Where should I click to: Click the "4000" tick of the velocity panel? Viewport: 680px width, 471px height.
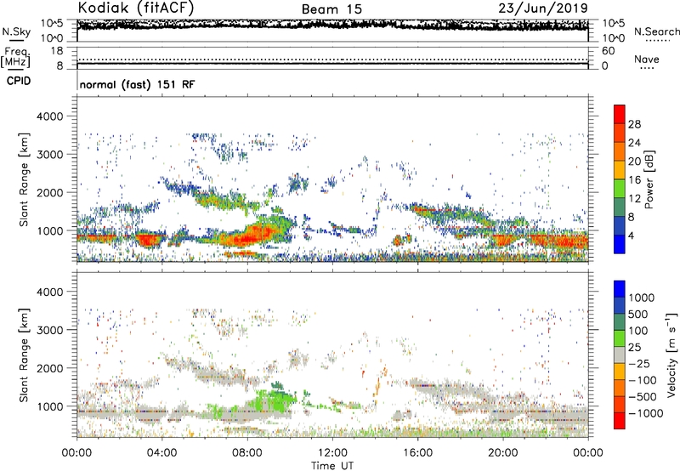tap(50, 292)
